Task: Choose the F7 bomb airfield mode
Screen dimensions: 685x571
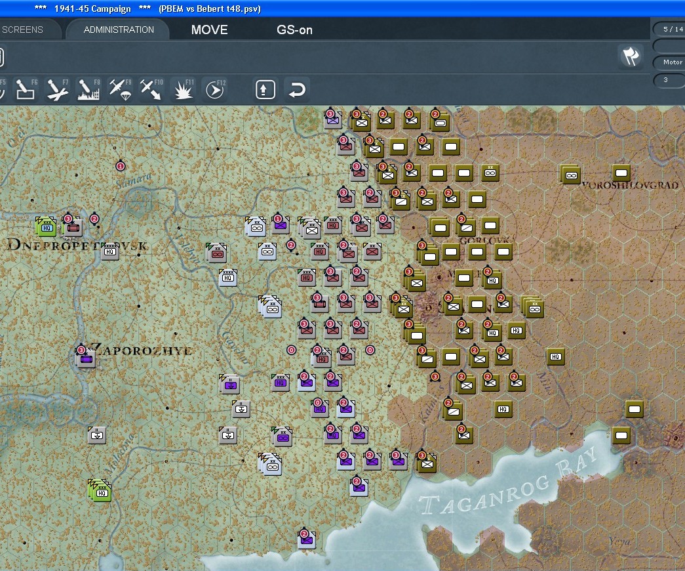Action: (x=57, y=89)
